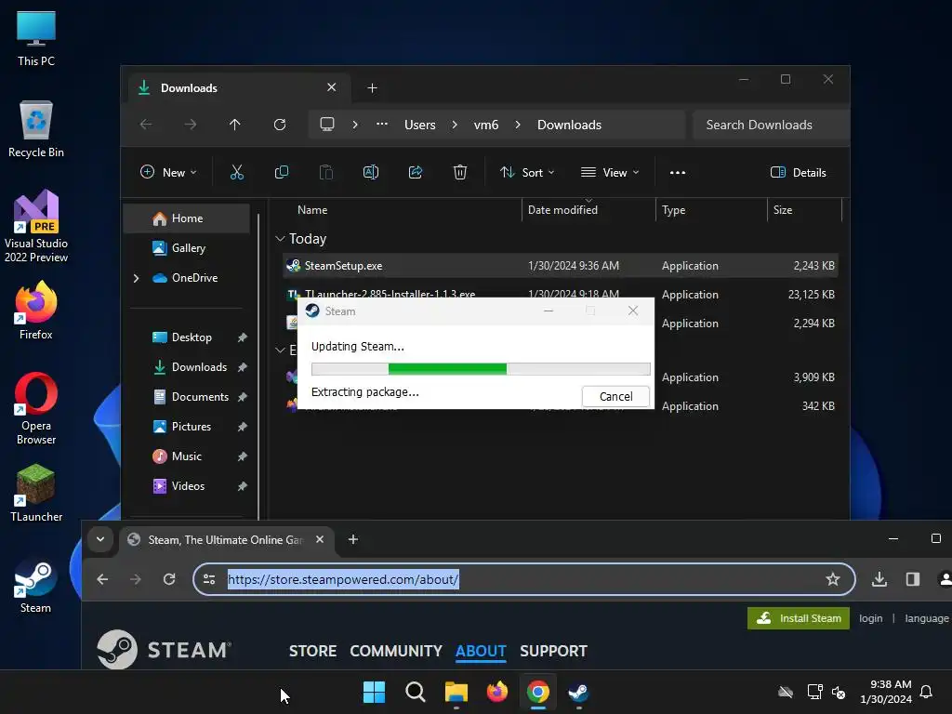
Task: Open Chrome downloads icon
Action: point(879,579)
